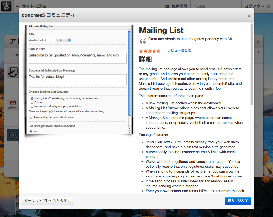
Task: Click the @ add-on icon
Action: pyautogui.click(x=13, y=135)
